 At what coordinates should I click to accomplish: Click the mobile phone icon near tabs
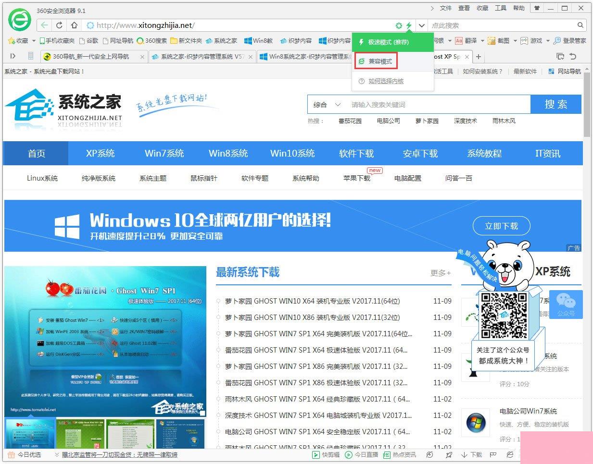pyautogui.click(x=31, y=56)
